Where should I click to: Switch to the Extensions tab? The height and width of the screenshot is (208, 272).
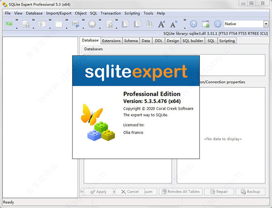[112, 41]
